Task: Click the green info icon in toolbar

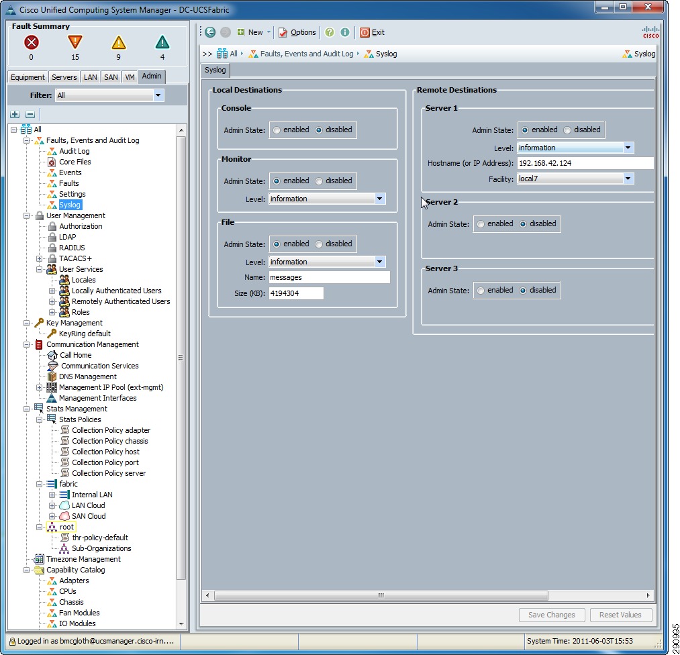Action: [x=345, y=32]
